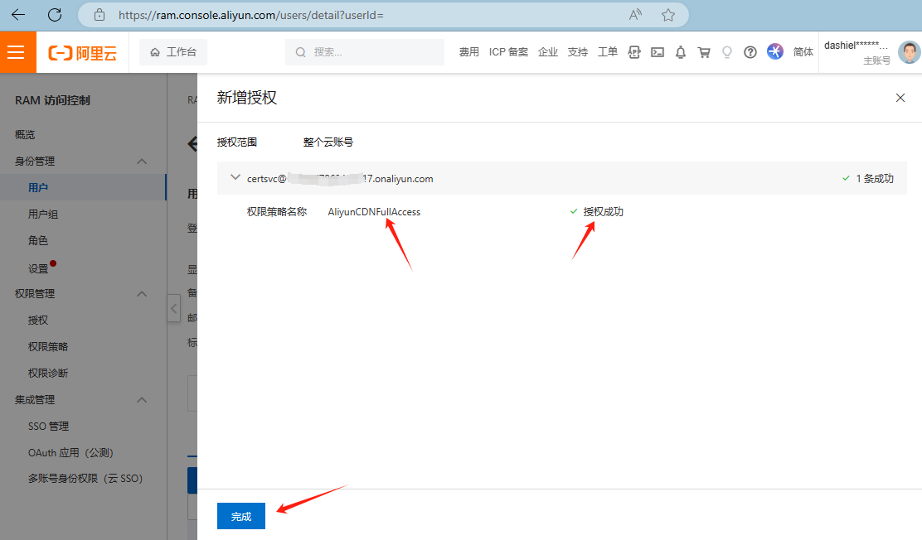This screenshot has width=922, height=540.
Task: Click the lightbulb suggestions icon
Action: 727,51
